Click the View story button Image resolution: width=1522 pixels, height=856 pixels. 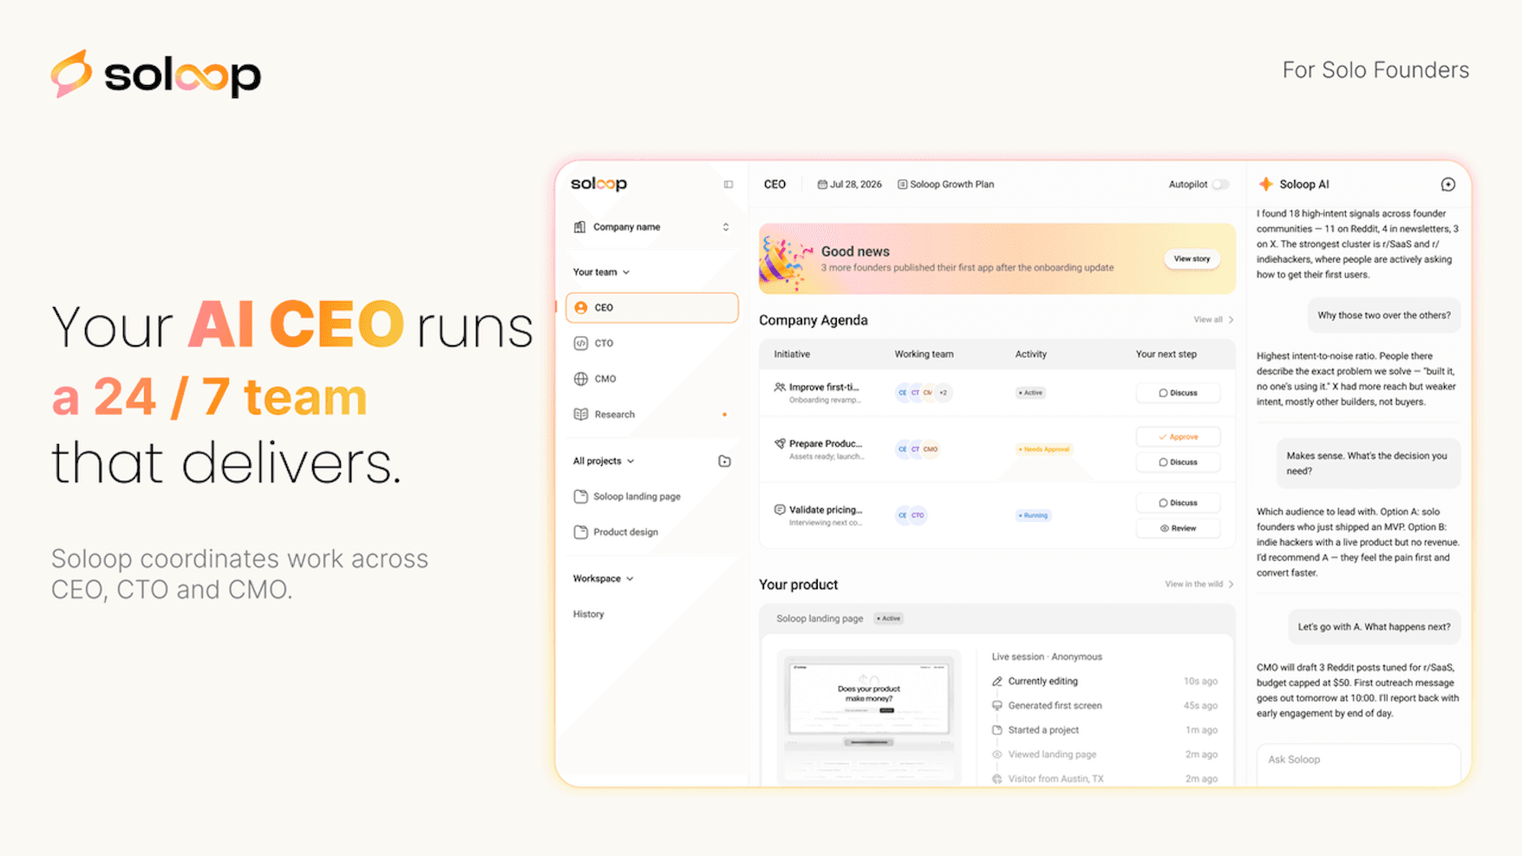click(x=1192, y=258)
